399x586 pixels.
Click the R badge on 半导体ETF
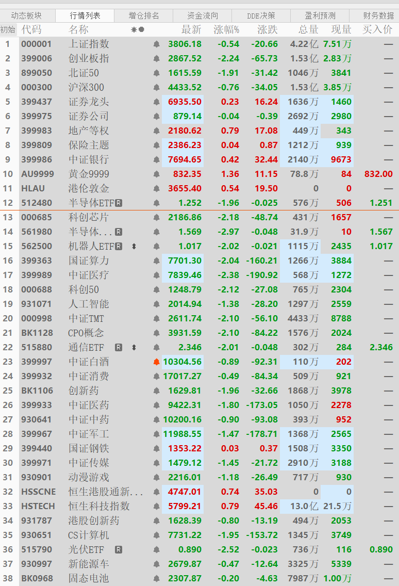click(119, 203)
